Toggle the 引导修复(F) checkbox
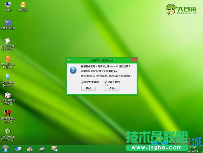 coord(106,82)
